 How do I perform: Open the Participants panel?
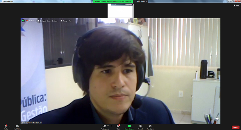coord(105,126)
